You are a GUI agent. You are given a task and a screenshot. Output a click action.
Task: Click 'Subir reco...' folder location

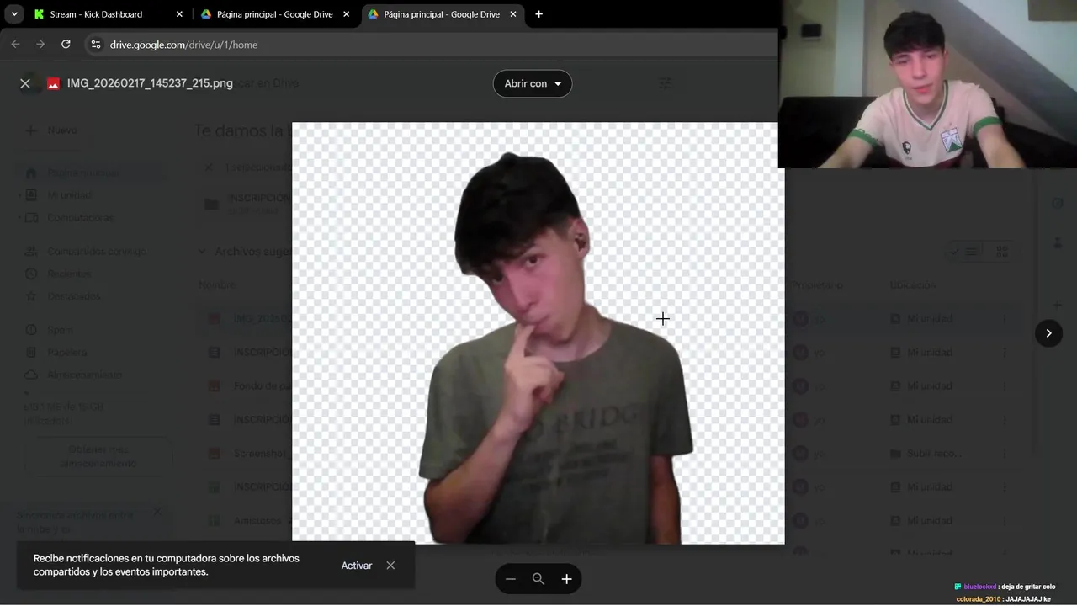point(926,453)
